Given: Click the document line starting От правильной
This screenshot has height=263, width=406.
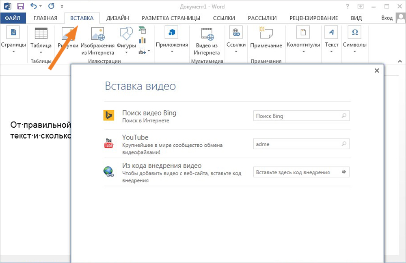Looking at the screenshot, I should (x=41, y=125).
